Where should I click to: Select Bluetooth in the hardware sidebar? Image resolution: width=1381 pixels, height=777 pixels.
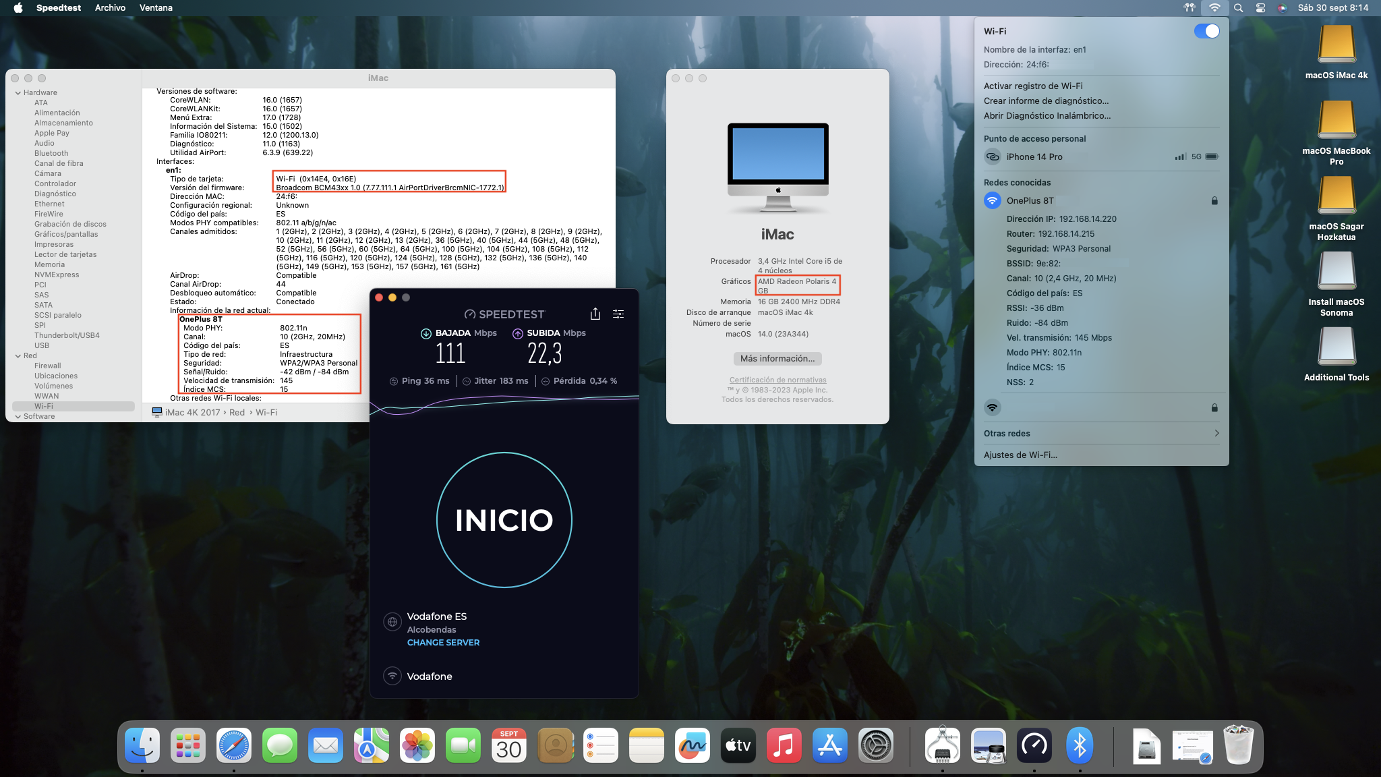51,153
